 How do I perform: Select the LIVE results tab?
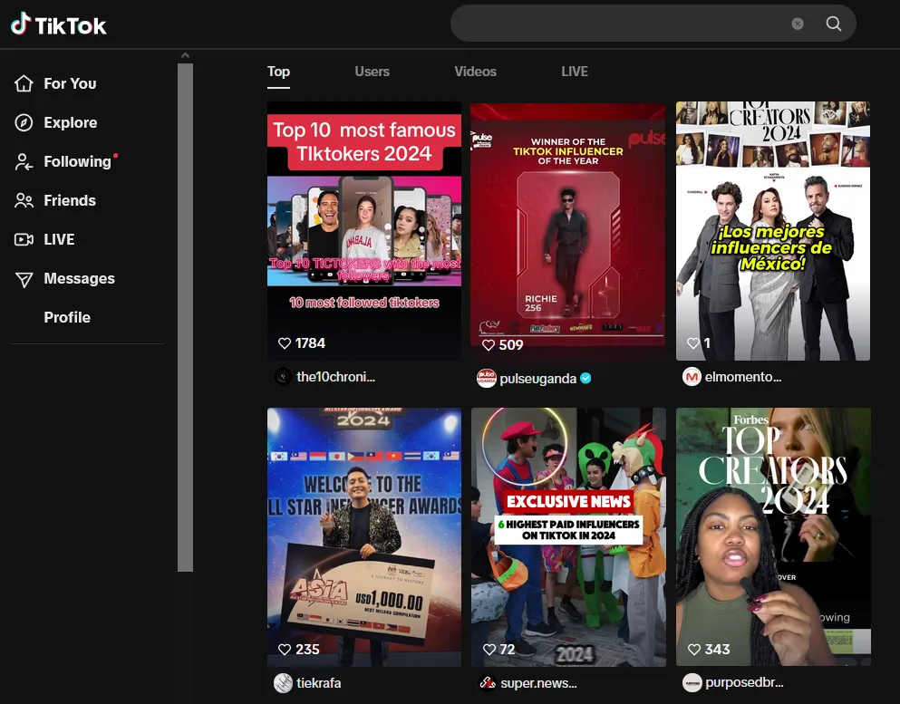(574, 72)
